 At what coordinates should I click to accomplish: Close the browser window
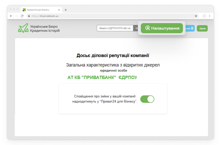pos(11,9)
